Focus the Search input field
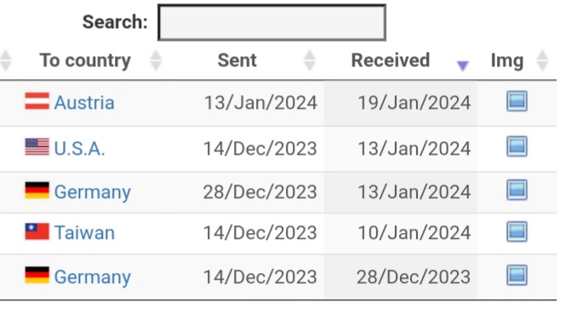 click(x=271, y=22)
